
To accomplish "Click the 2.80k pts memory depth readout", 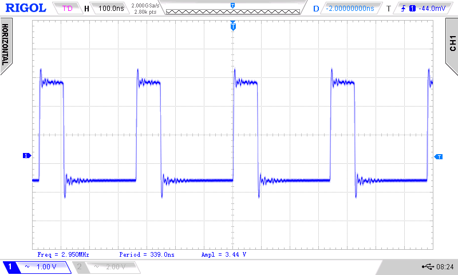I will point(145,12).
